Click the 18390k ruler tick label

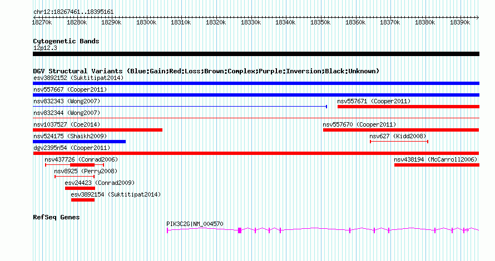(x=460, y=23)
